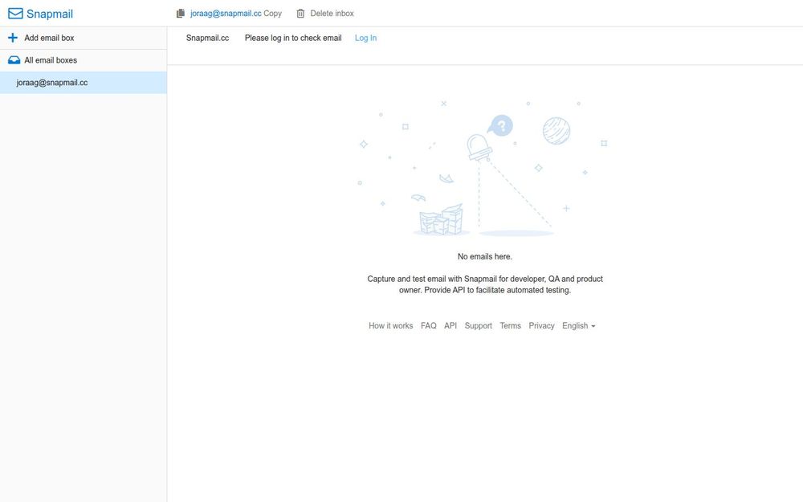
Task: Go to the Support page
Action: (x=479, y=326)
